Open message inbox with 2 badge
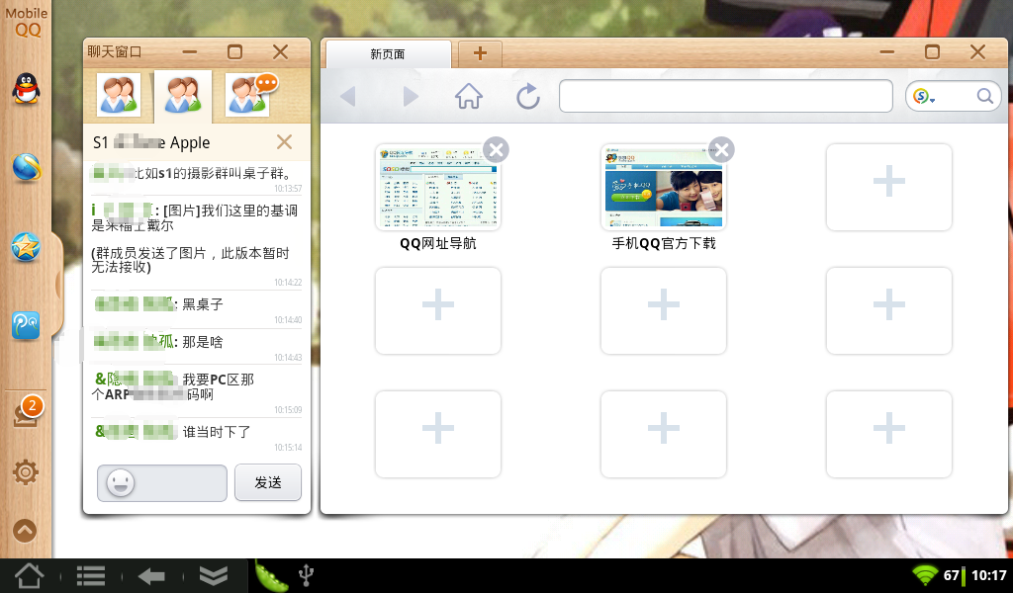The height and width of the screenshot is (593, 1013). pyautogui.click(x=28, y=412)
